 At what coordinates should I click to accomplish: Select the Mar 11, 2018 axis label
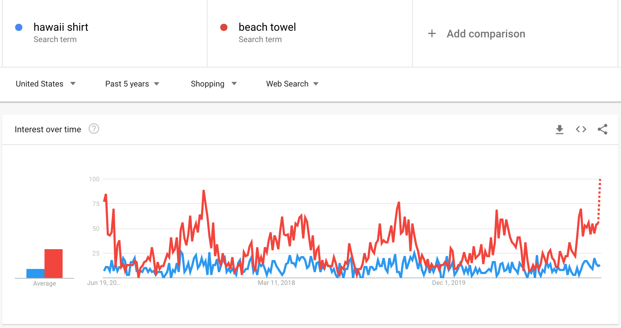[x=276, y=283]
